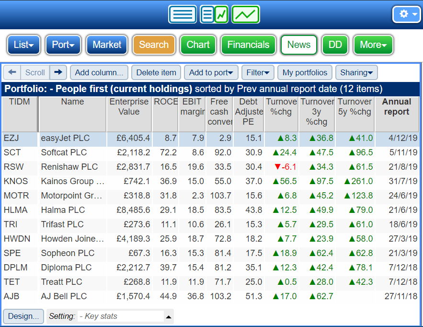Click the portfolio title bar text

click(x=194, y=89)
